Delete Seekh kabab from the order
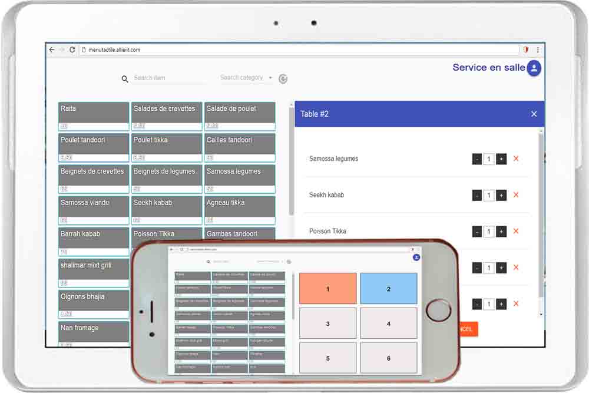This screenshot has width=589, height=393. click(516, 195)
